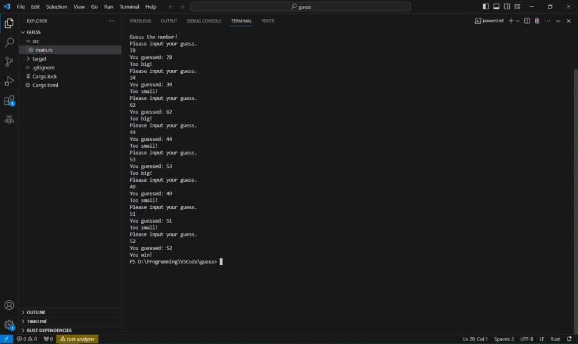Open the Run and Debug view
The image size is (578, 344).
coord(9,81)
